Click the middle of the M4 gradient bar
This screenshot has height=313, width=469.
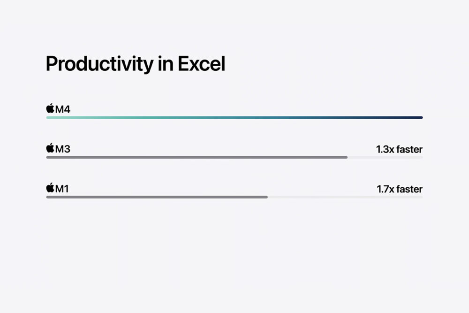[234, 117]
